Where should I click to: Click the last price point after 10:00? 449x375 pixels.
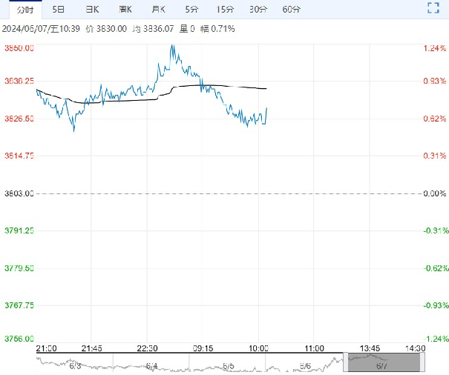pyautogui.click(x=266, y=108)
